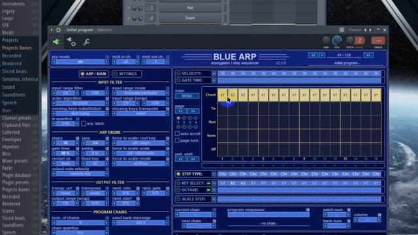Toggle the GATE TIME row power button
The width and height of the screenshot is (418, 235).
[178, 80]
